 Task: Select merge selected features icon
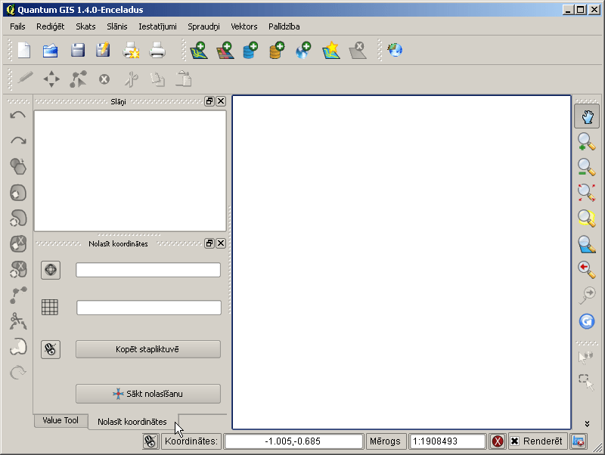pos(18,346)
